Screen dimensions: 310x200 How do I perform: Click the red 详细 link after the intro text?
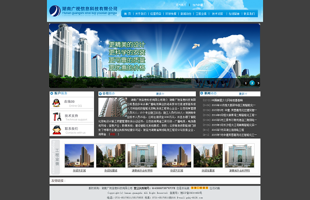pyautogui.click(x=113, y=134)
